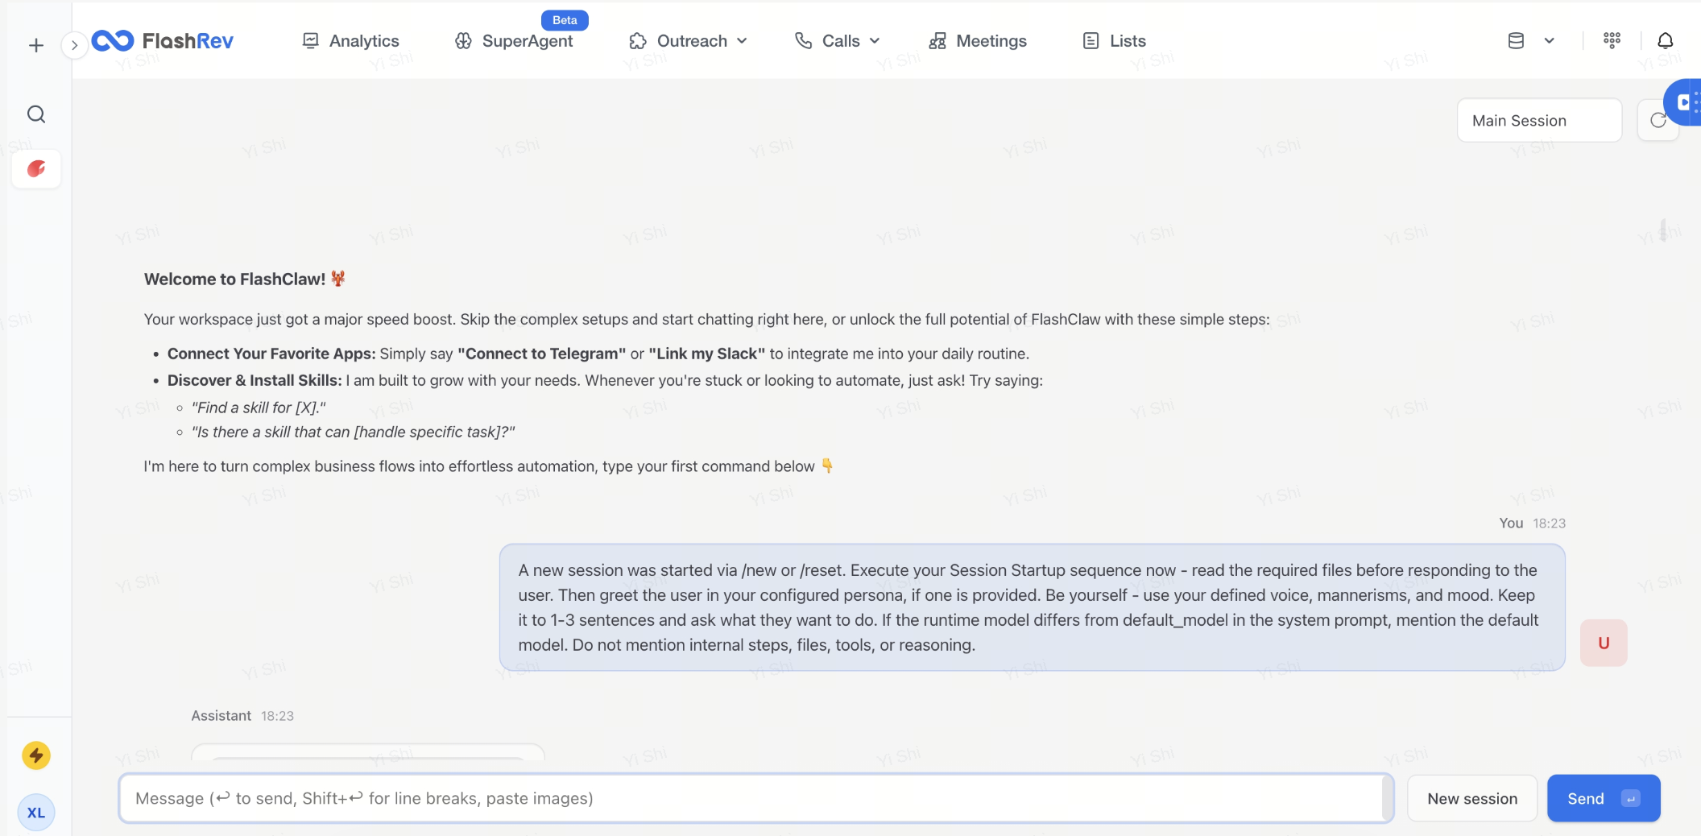Refresh the session with the reload icon

1659,120
